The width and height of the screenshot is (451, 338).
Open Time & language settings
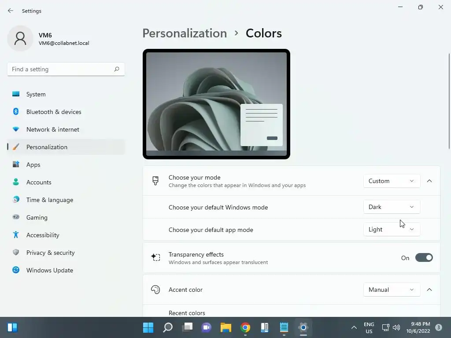coord(66,200)
